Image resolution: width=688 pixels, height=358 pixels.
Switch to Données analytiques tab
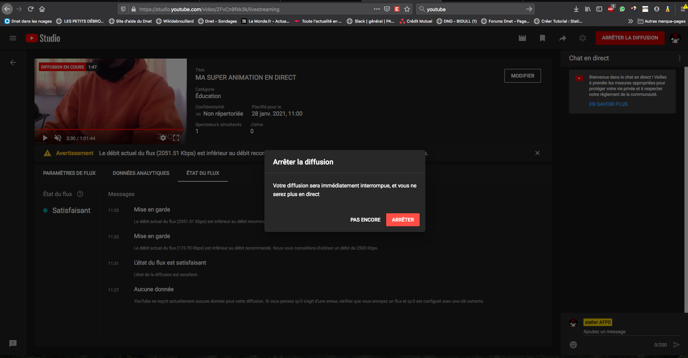coord(141,173)
